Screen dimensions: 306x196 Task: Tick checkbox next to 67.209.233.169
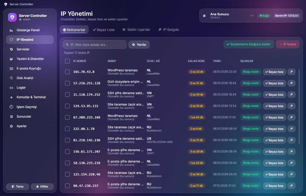pyautogui.click(x=67, y=117)
